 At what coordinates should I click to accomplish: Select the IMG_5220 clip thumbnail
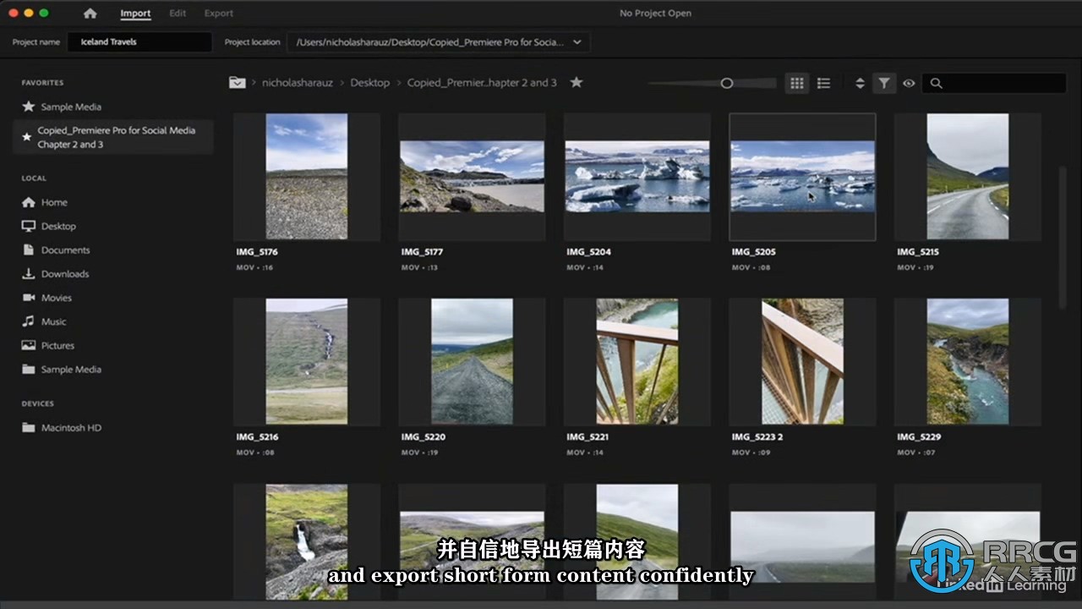472,361
